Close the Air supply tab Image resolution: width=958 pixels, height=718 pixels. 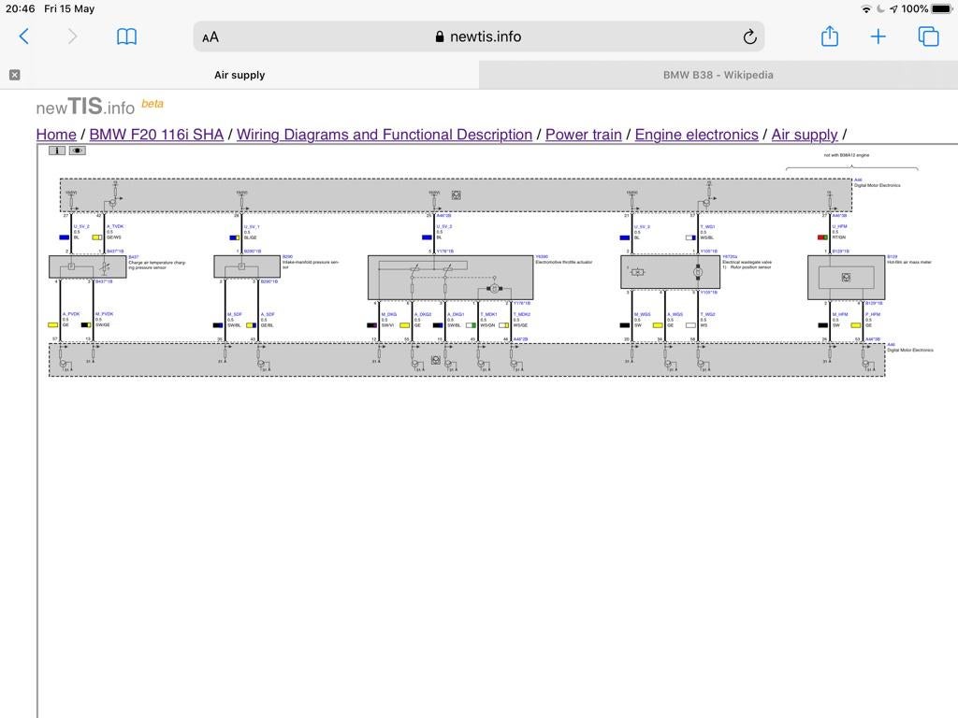14,73
